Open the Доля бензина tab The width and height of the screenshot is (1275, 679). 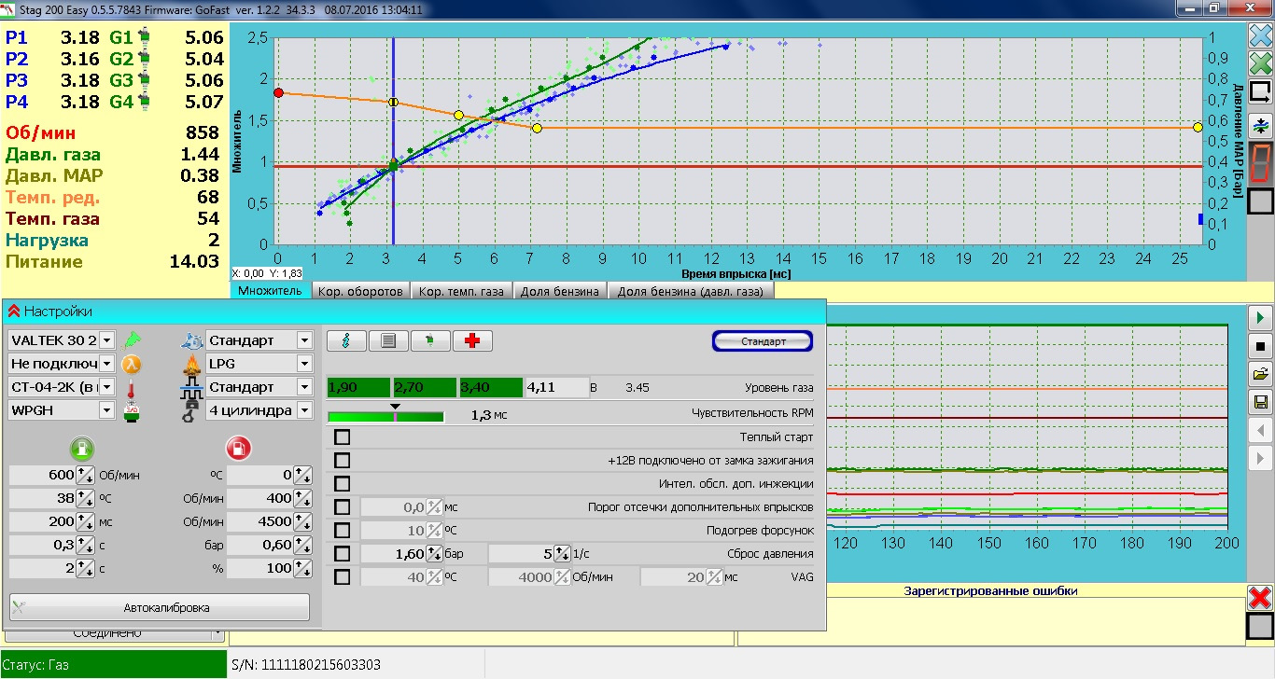pos(561,291)
